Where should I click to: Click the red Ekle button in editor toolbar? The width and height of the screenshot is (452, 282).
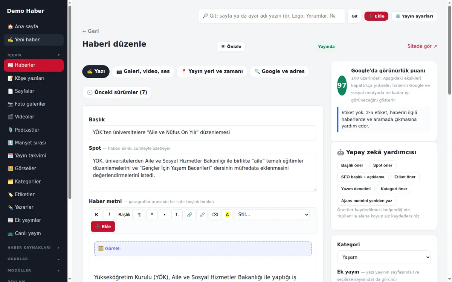pyautogui.click(x=103, y=227)
